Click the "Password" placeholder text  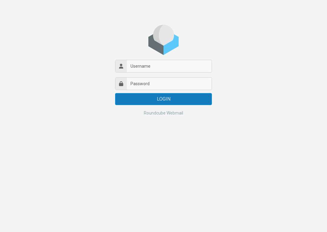(x=140, y=84)
